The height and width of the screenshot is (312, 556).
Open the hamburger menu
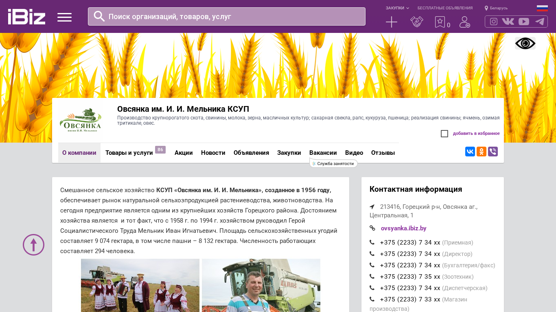tap(64, 17)
